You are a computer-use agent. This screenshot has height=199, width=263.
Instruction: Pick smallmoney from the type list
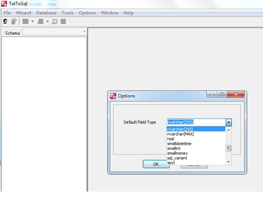tap(196, 154)
